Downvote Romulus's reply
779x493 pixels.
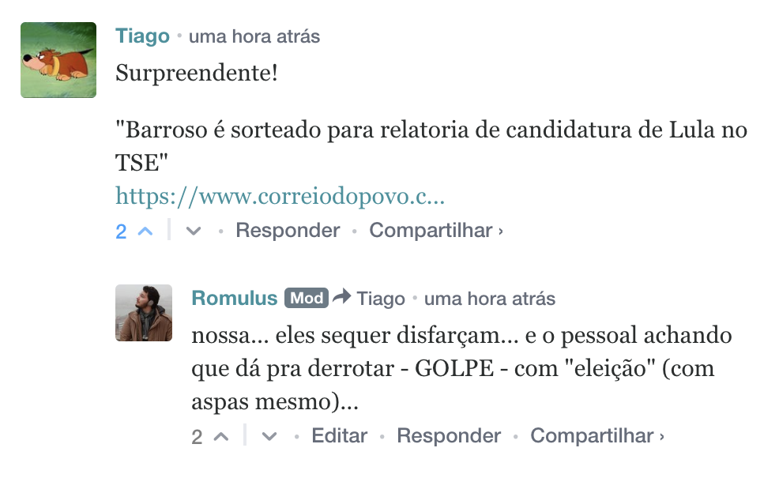point(269,437)
